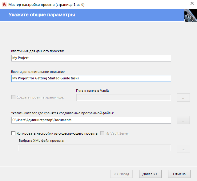Click the Vault folder path field

(123, 98)
